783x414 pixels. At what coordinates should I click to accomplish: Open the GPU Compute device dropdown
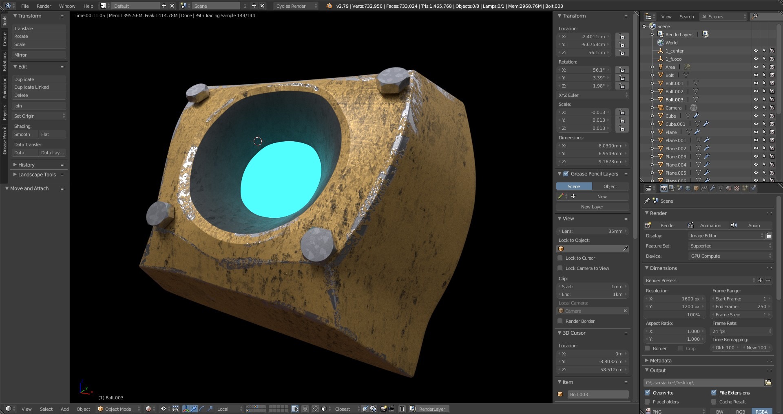[730, 256]
